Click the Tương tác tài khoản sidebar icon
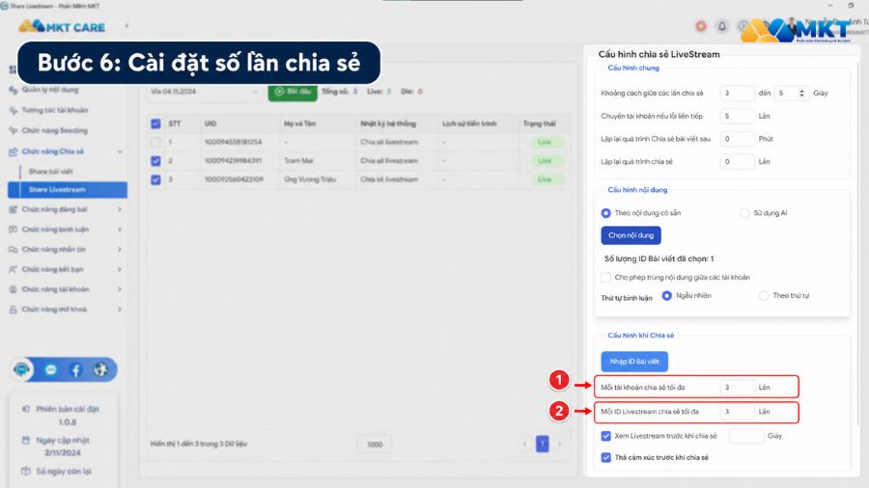 click(14, 110)
